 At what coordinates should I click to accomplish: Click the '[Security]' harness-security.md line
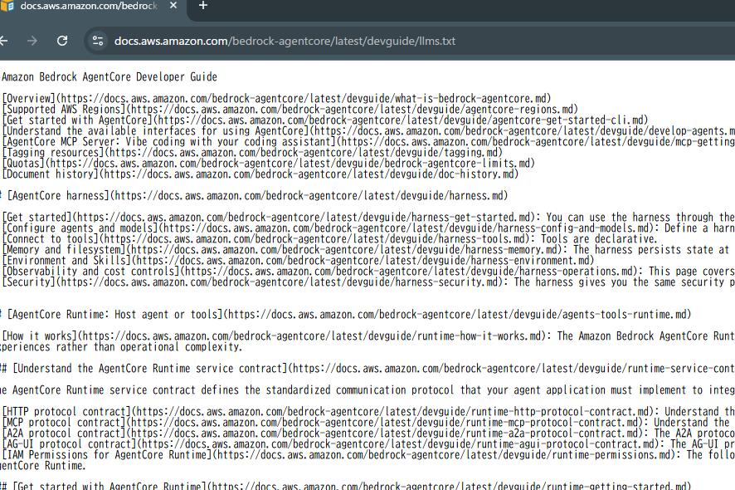tap(368, 282)
